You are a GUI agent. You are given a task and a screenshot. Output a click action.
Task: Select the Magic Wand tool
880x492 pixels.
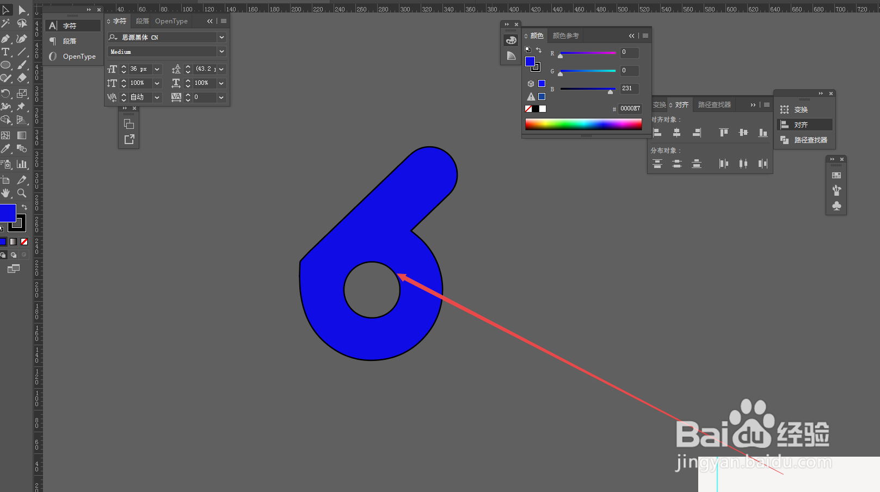pyautogui.click(x=6, y=23)
